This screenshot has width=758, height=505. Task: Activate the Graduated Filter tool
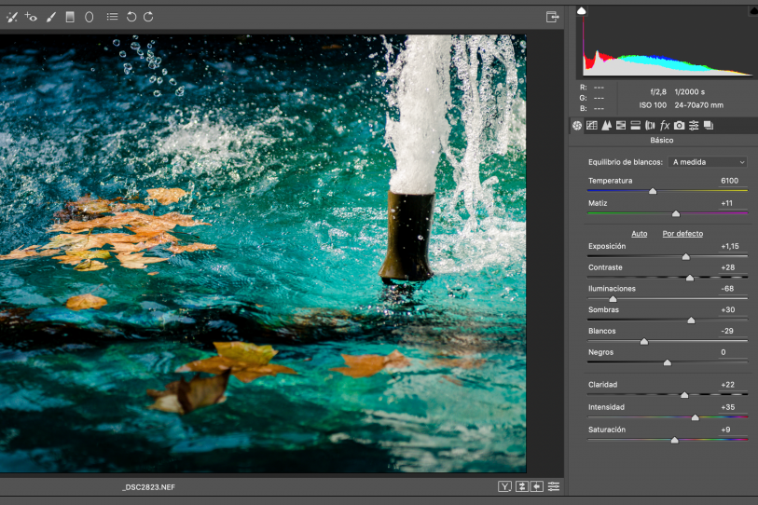[70, 17]
